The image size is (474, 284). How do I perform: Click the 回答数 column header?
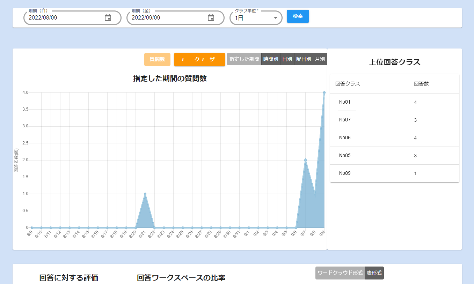tap(421, 84)
